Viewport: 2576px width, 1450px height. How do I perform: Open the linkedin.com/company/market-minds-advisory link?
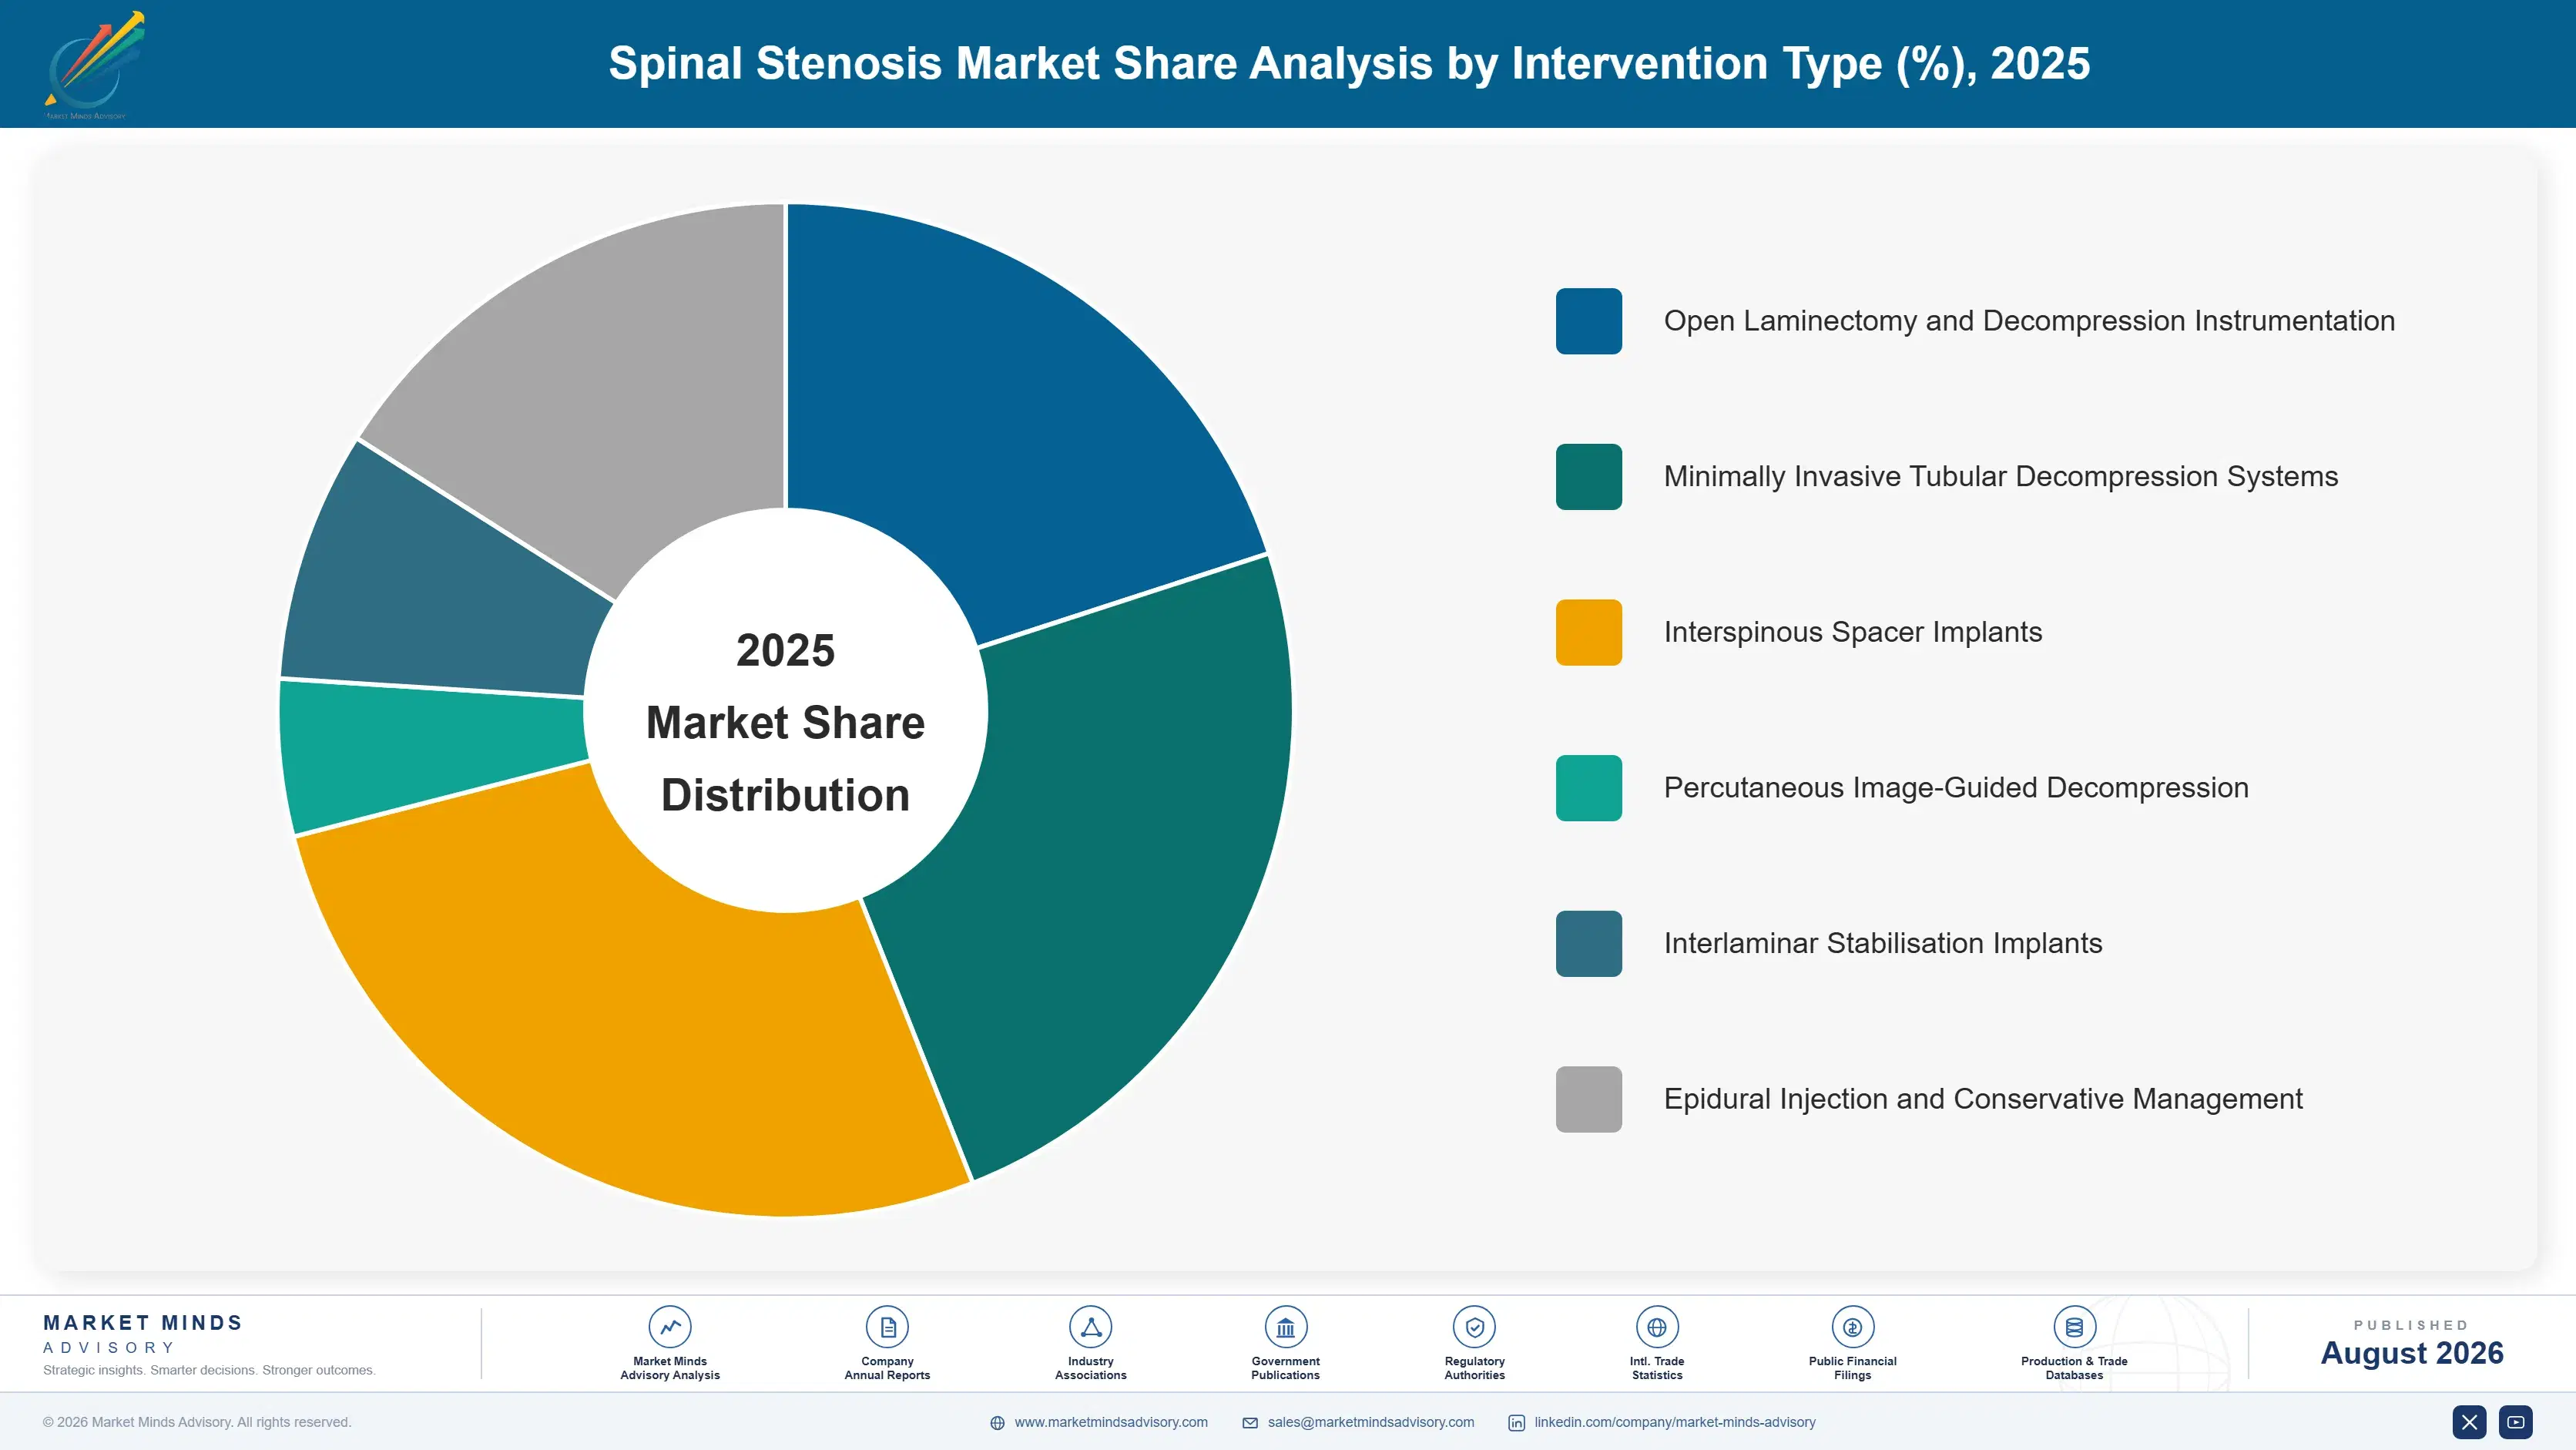tap(1675, 1422)
